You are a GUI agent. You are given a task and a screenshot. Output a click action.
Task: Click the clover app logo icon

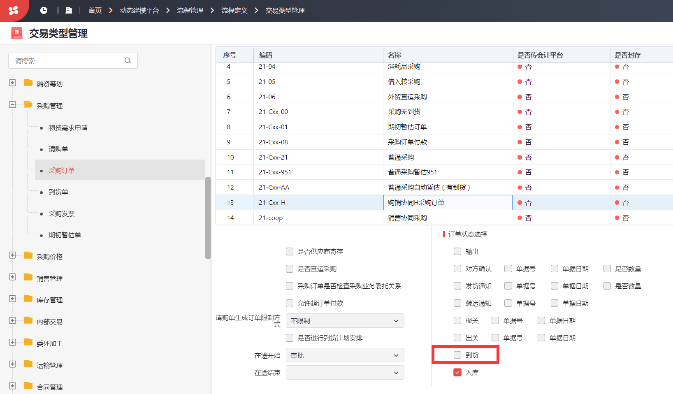coord(14,10)
